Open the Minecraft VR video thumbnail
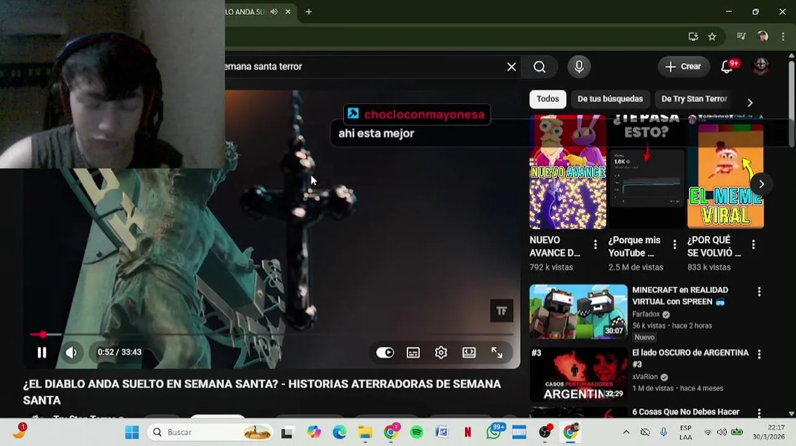The height and width of the screenshot is (446, 796). pos(578,312)
